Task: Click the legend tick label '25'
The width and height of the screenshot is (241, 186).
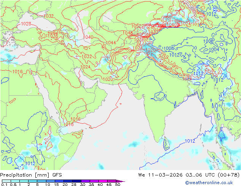Action: pos(74,184)
